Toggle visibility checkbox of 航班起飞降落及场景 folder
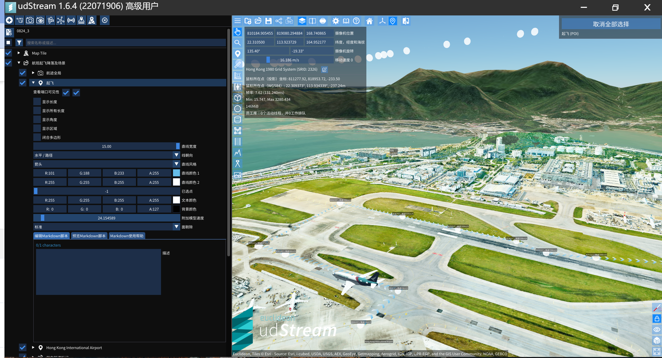This screenshot has height=358, width=662. pyautogui.click(x=9, y=63)
